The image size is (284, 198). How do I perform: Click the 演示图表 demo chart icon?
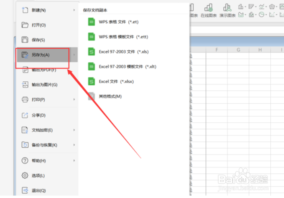(227, 8)
